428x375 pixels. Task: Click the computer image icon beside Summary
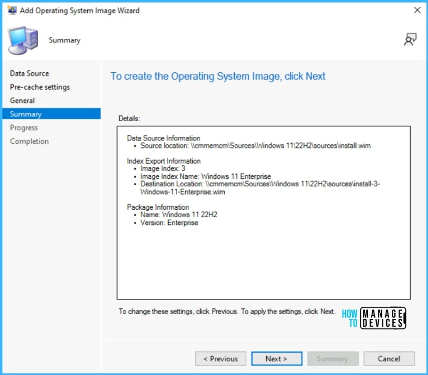[x=23, y=40]
